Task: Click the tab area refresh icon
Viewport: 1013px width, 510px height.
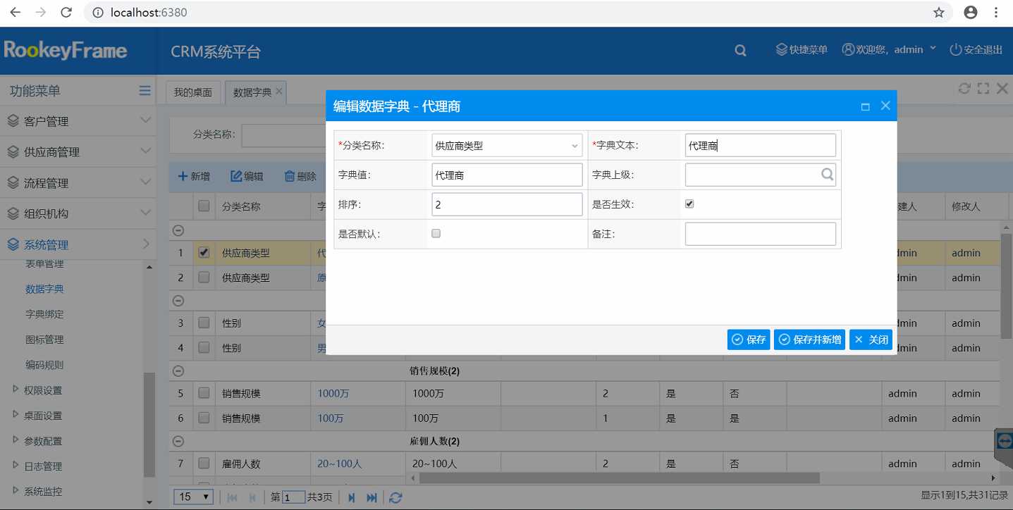Action: 964,89
